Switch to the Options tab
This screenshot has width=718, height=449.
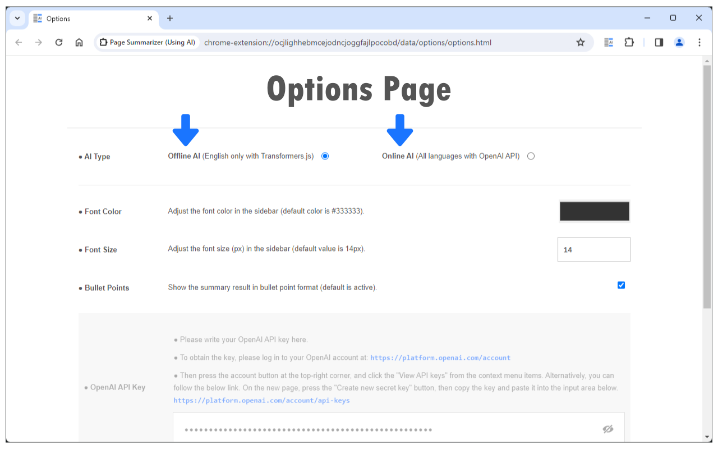[93, 19]
